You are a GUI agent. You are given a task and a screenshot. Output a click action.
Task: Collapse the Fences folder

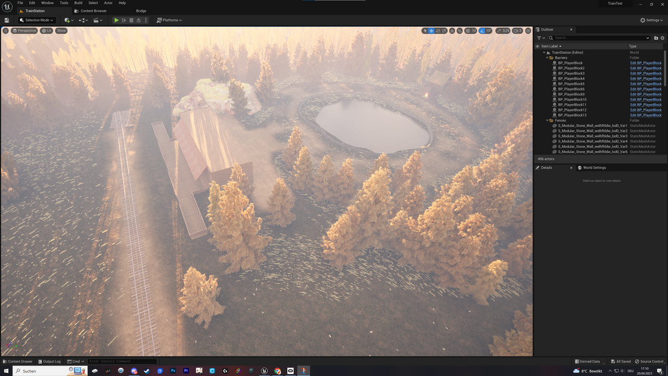[547, 121]
